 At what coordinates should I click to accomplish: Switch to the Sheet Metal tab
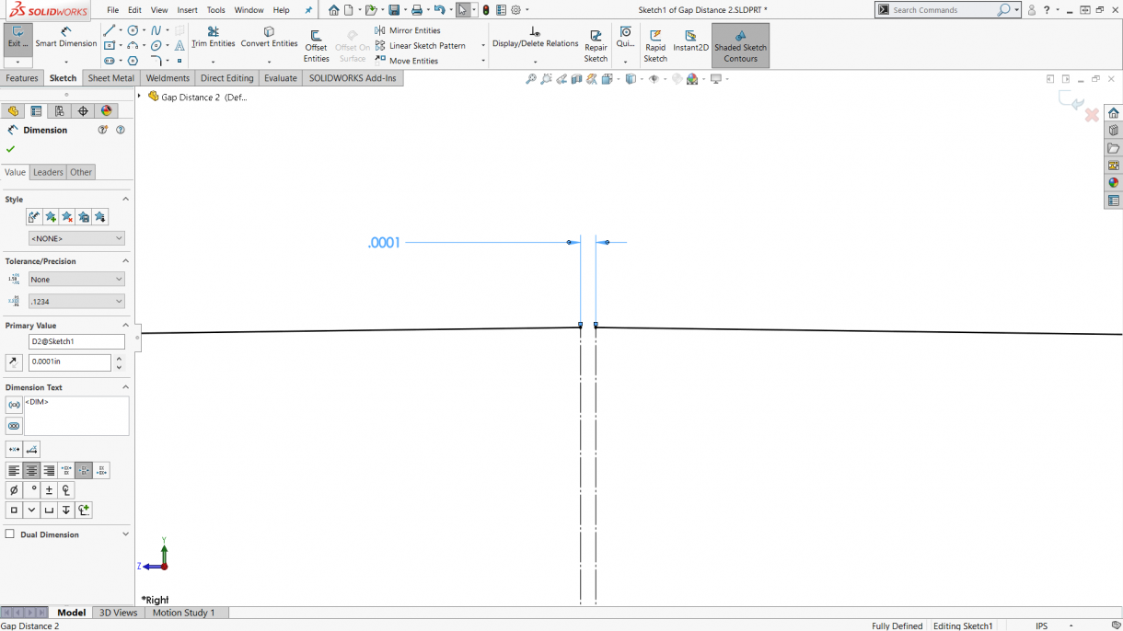pos(110,78)
